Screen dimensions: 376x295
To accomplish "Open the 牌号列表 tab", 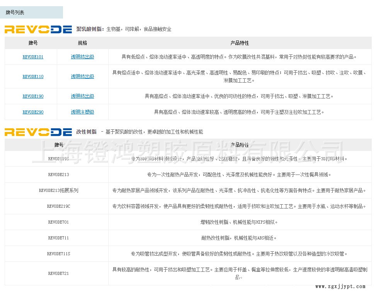I will pyautogui.click(x=15, y=13).
